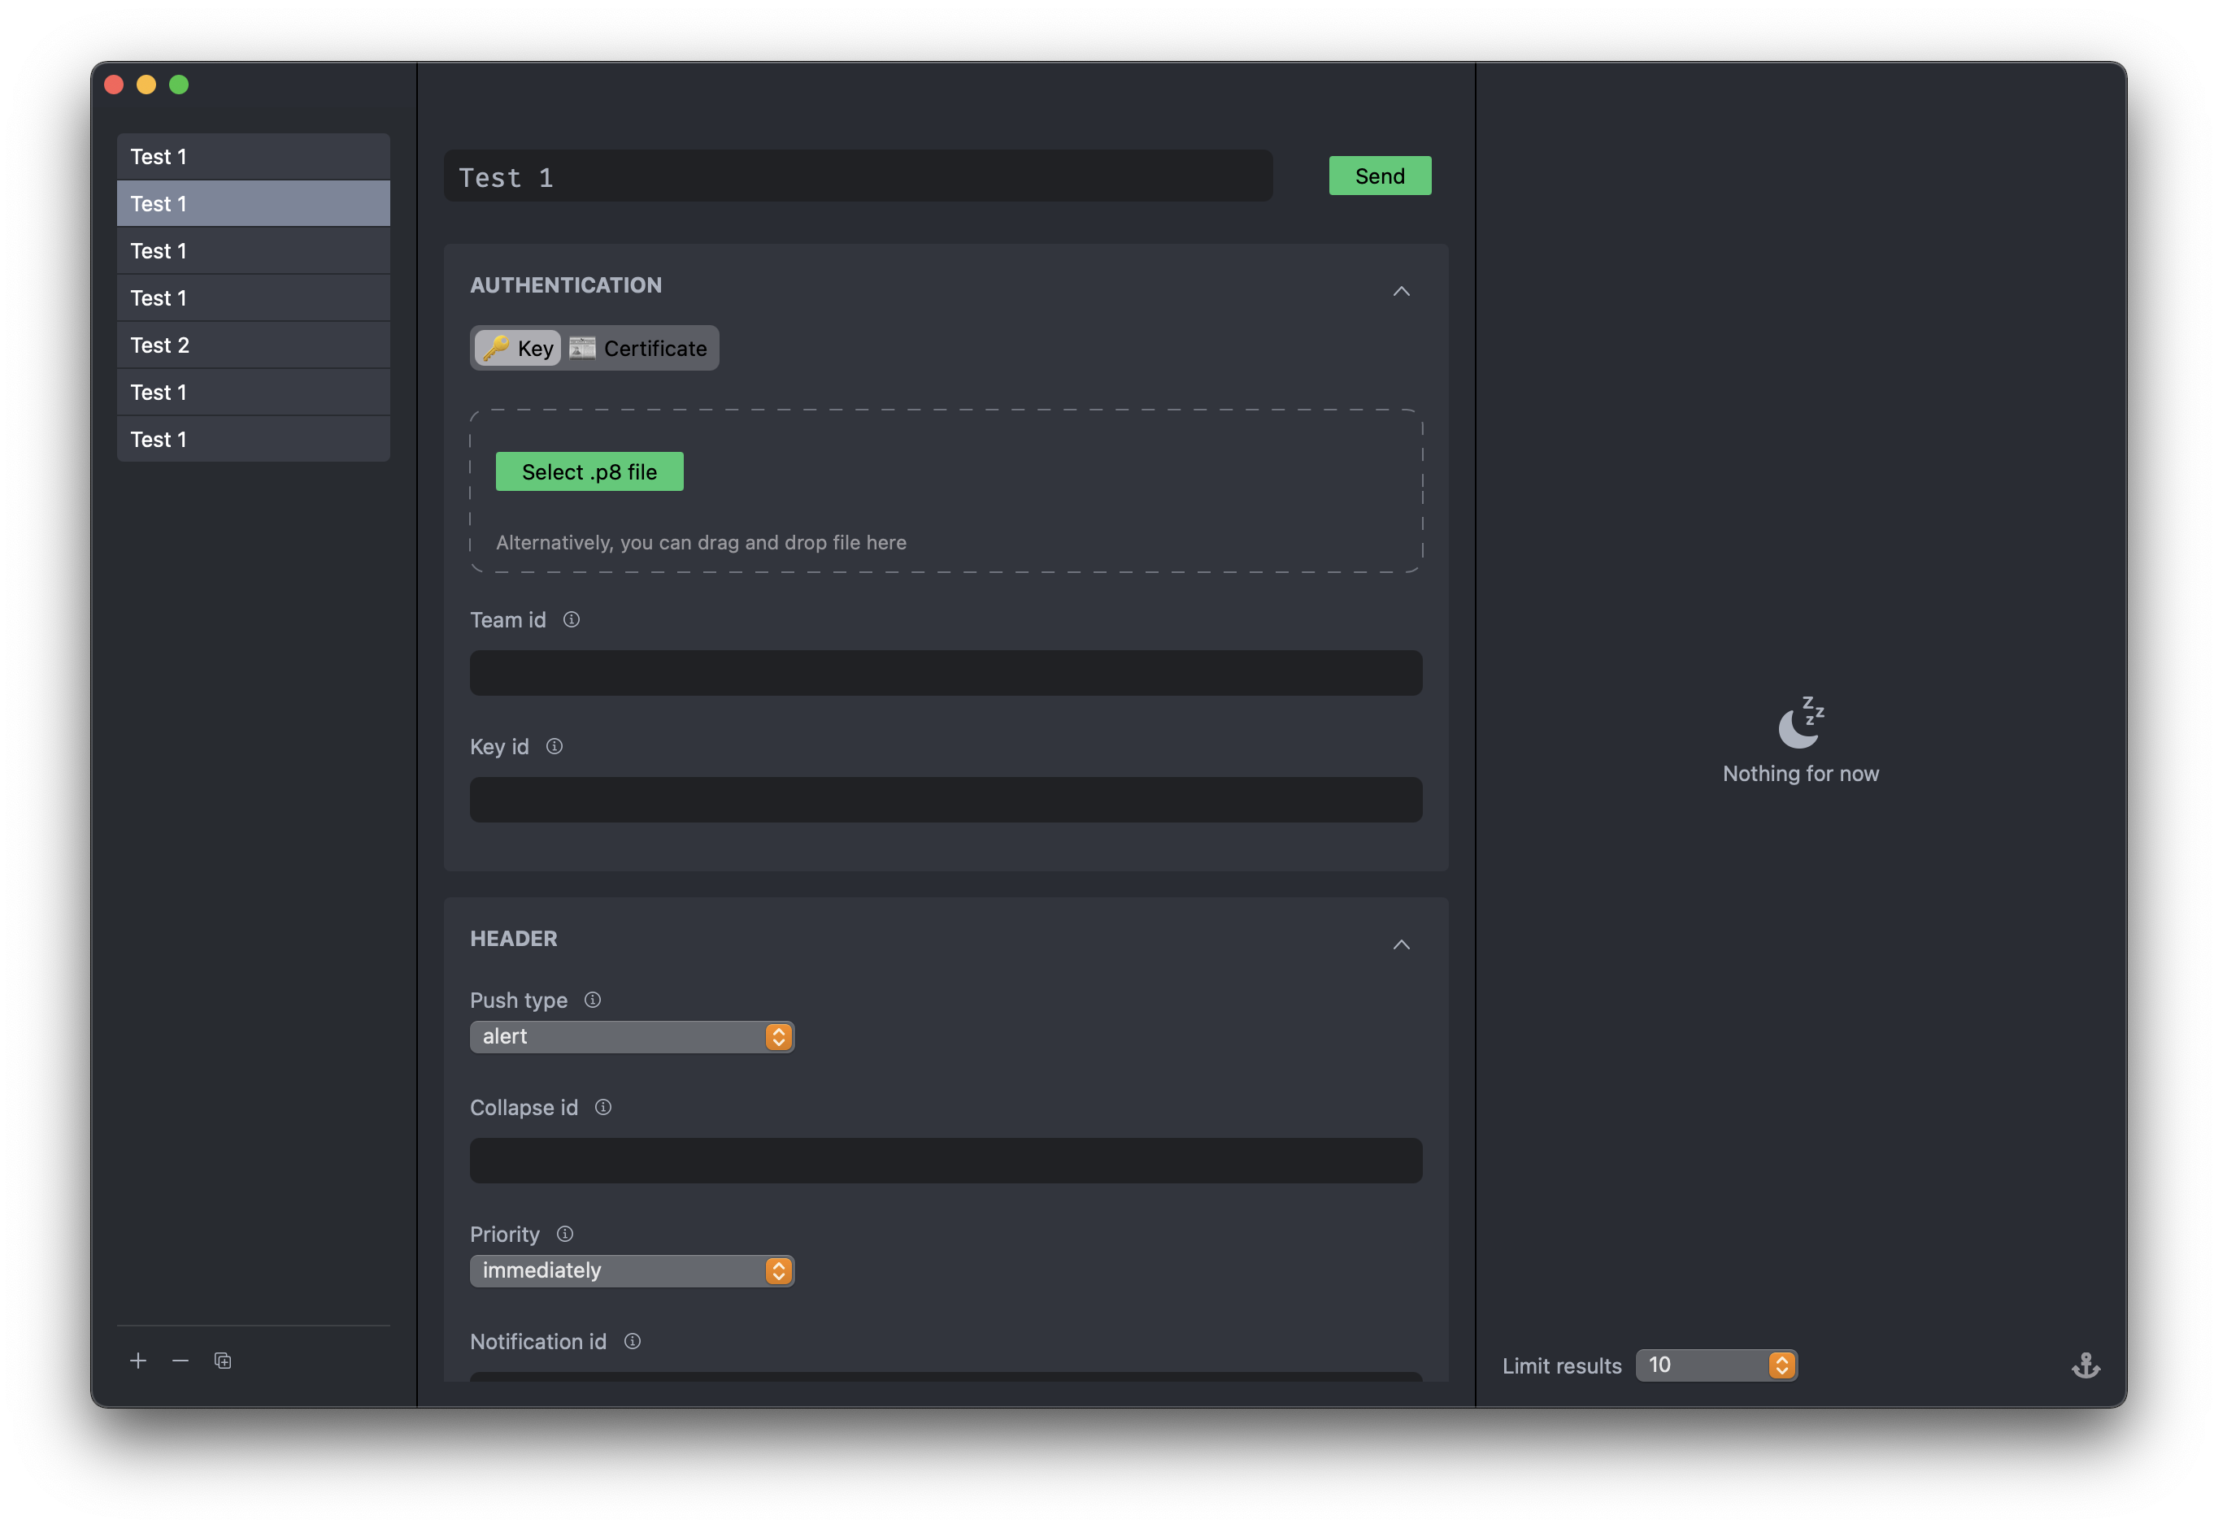This screenshot has width=2218, height=1528.
Task: Select the Test 2 item in sidebar
Action: coord(253,345)
